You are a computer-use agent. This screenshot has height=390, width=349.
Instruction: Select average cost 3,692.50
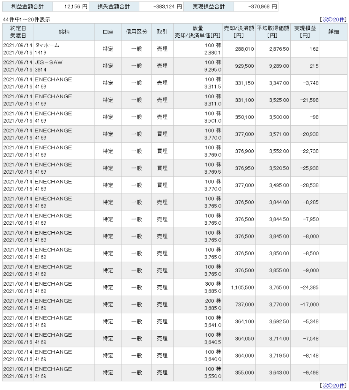(279, 321)
